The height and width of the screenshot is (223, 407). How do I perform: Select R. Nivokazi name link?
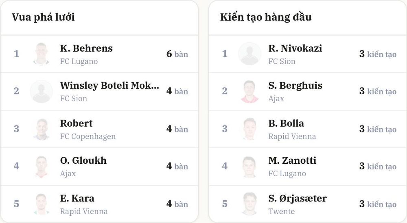click(x=295, y=48)
